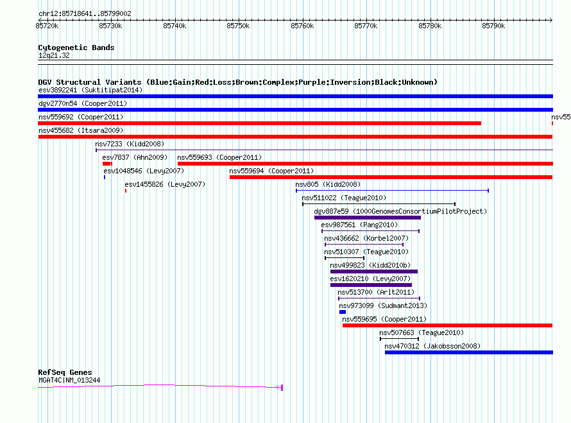The height and width of the screenshot is (423, 571).
Task: Open the nsv499823 (Kidd2010b) label
Action: click(x=370, y=265)
